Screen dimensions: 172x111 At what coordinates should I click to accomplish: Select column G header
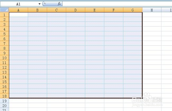133,10
